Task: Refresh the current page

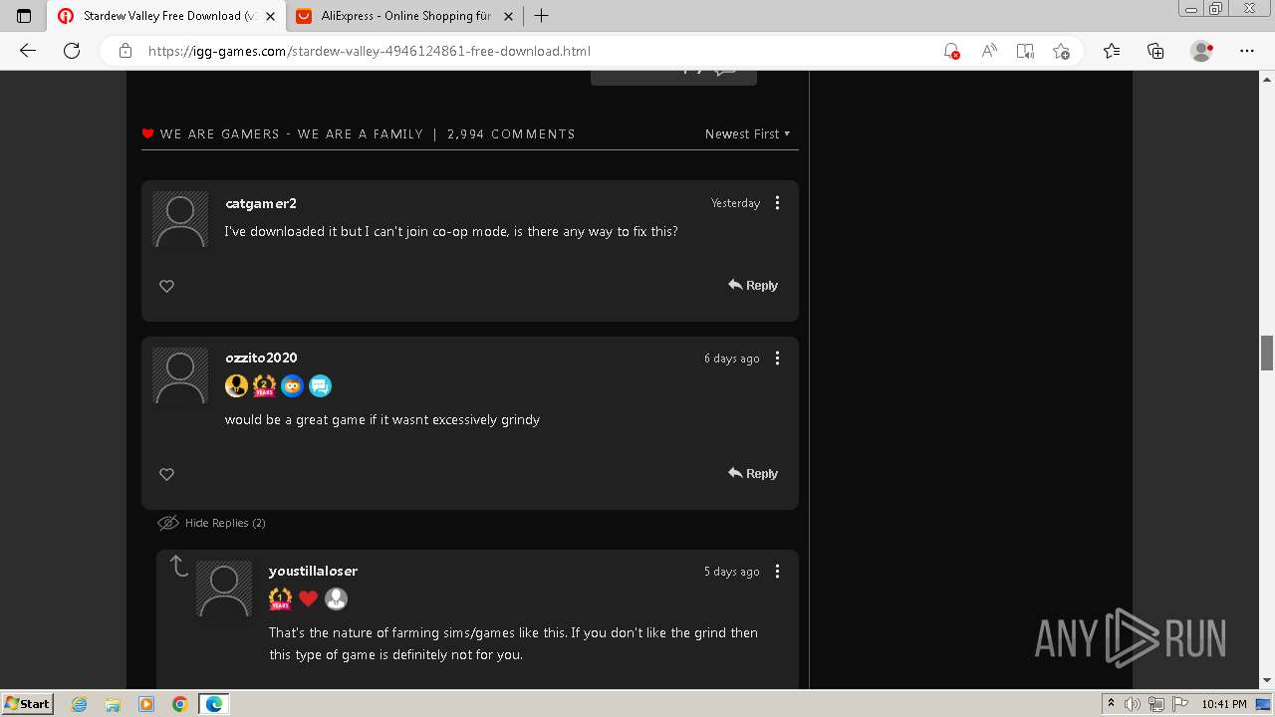Action: (72, 51)
